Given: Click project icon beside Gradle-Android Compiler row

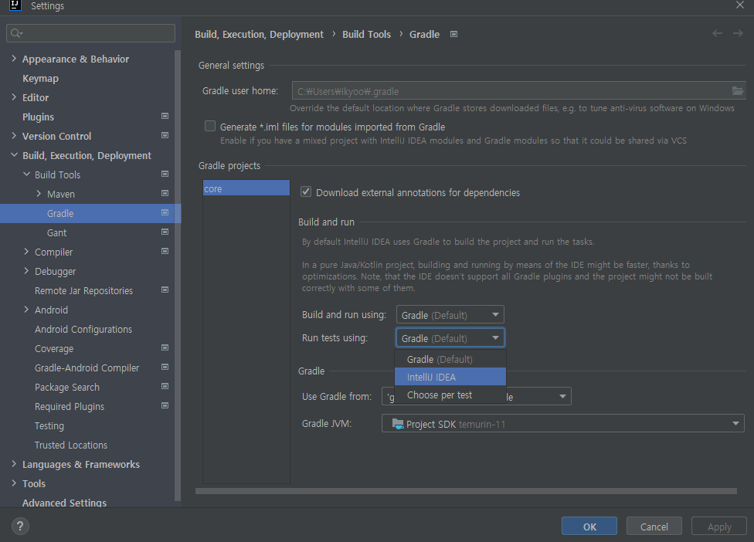Looking at the screenshot, I should pos(165,367).
